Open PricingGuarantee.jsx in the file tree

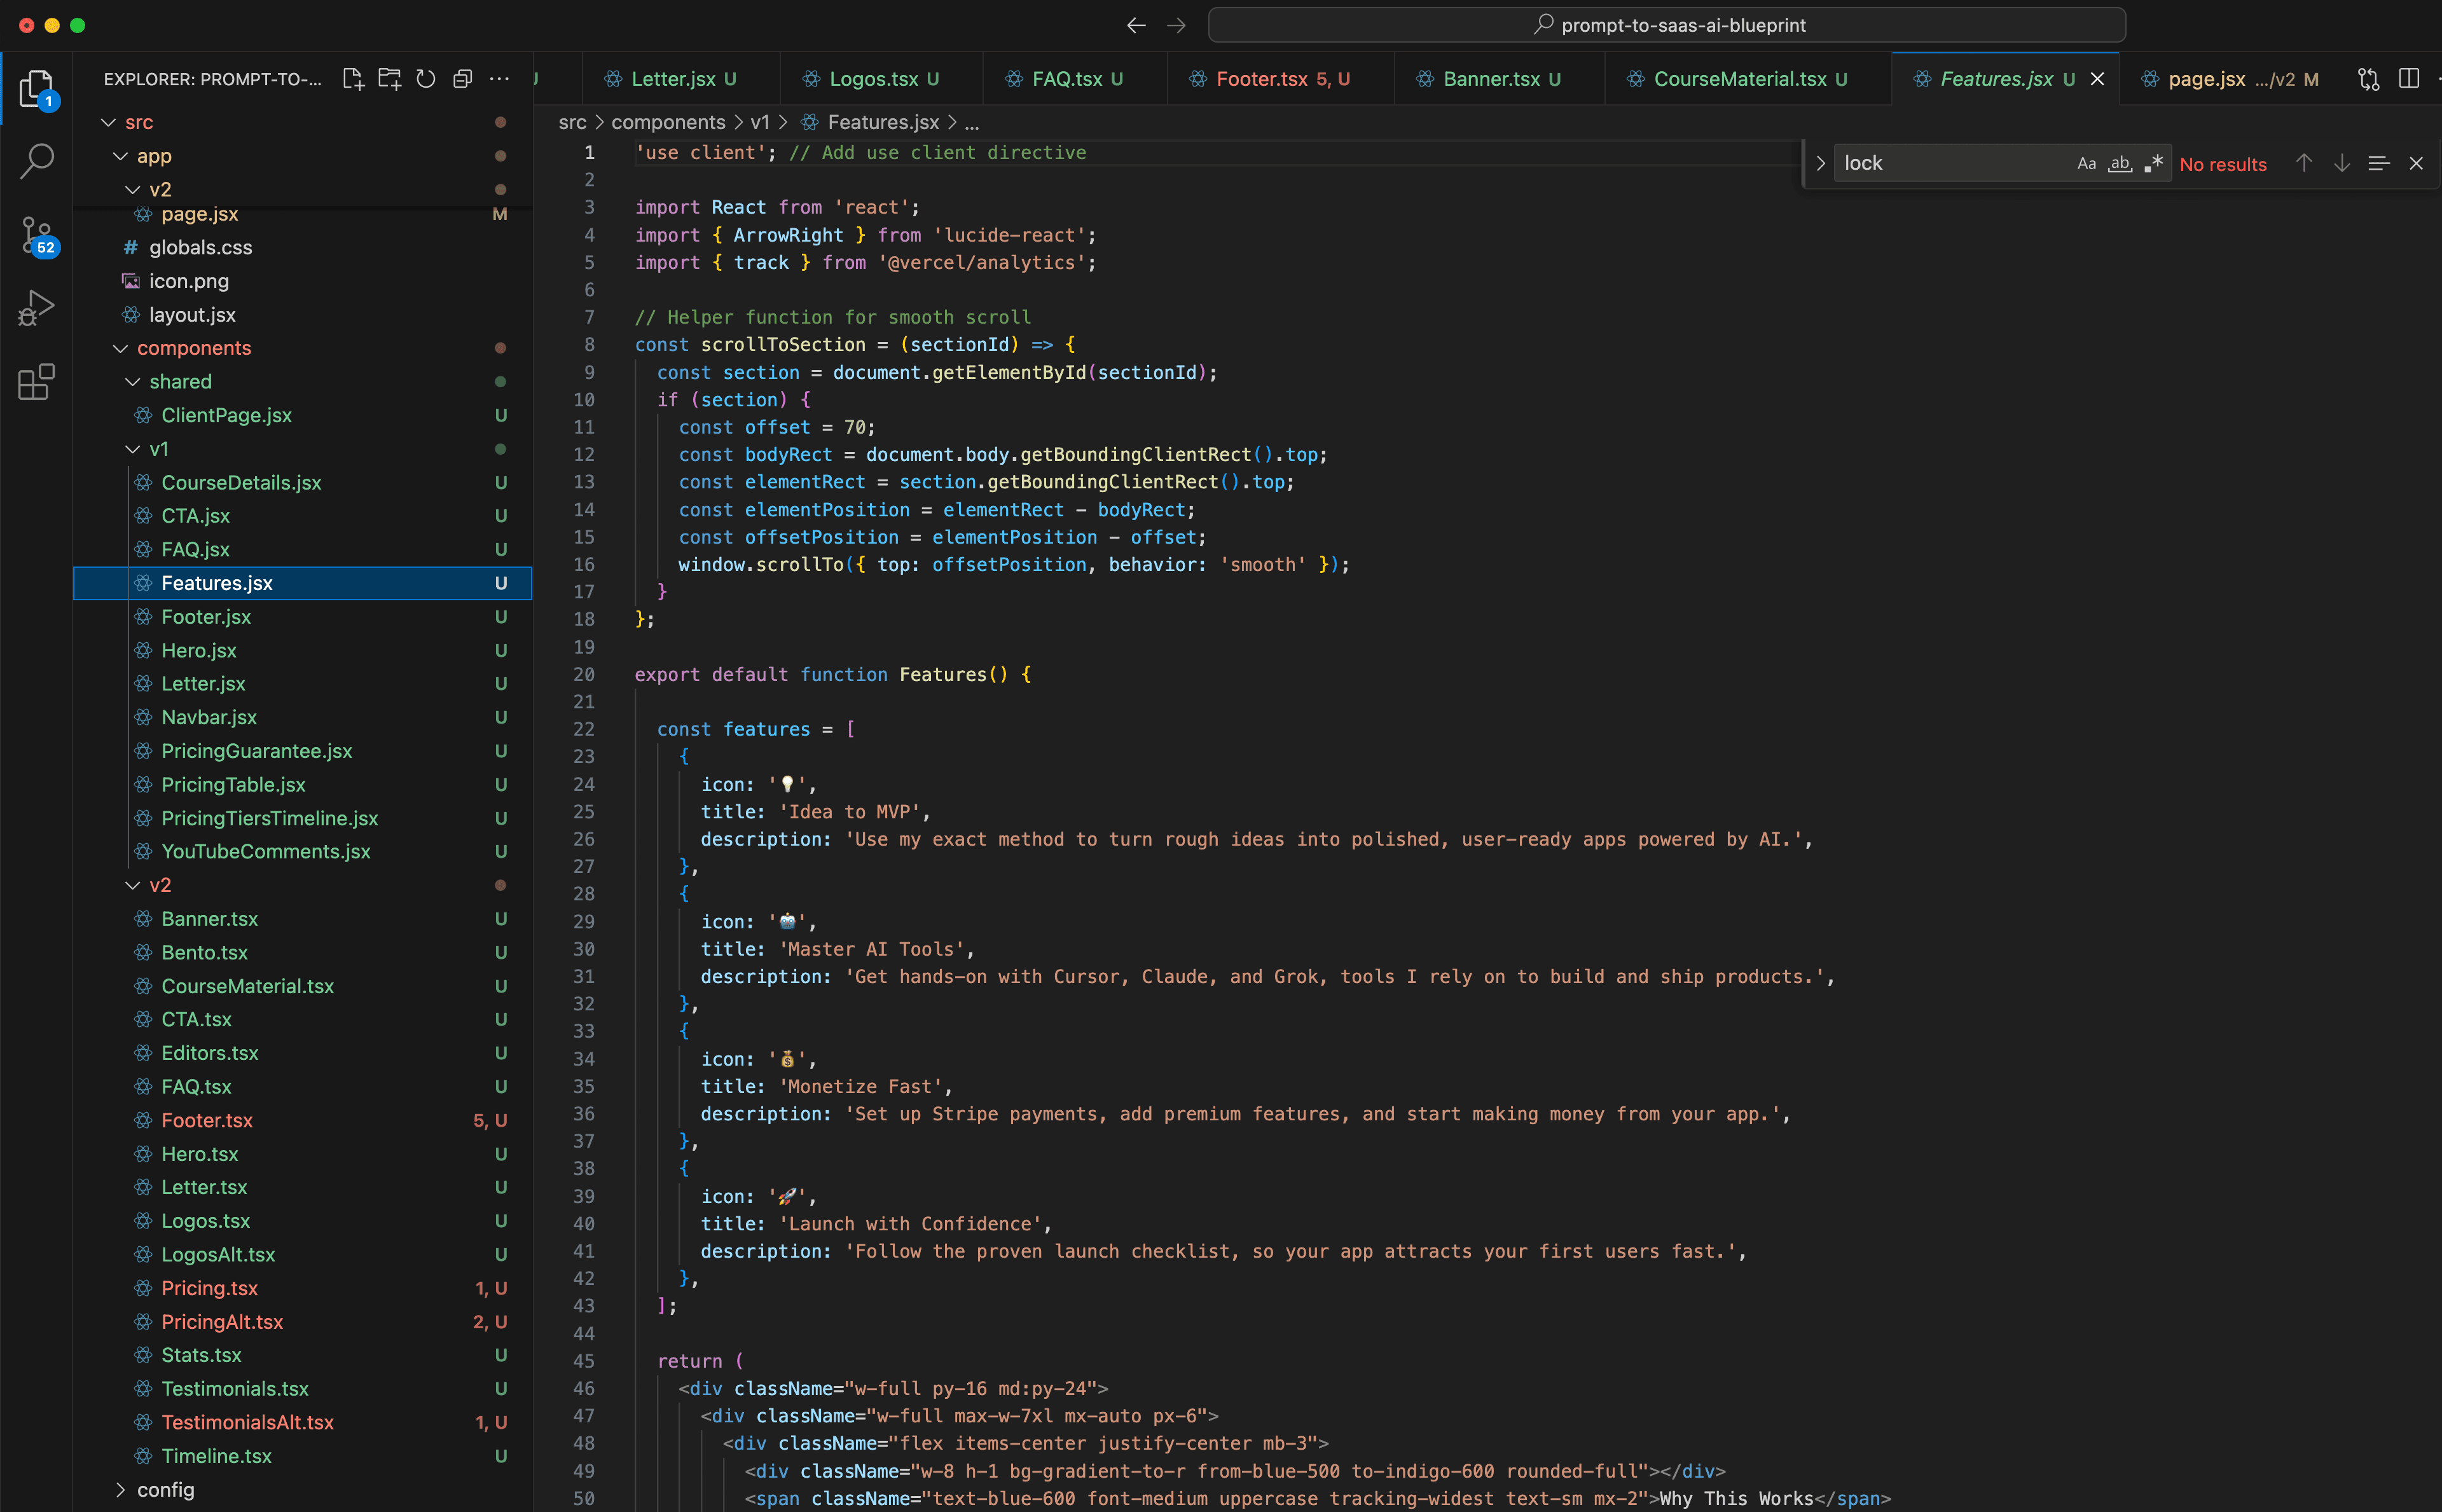point(302,751)
